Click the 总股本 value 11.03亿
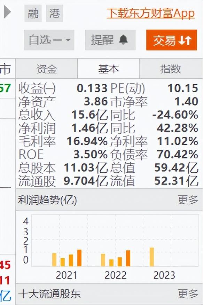The image size is (203, 305). click(86, 168)
